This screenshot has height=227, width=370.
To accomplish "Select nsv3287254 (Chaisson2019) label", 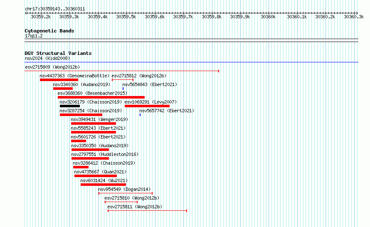I will (x=91, y=111).
